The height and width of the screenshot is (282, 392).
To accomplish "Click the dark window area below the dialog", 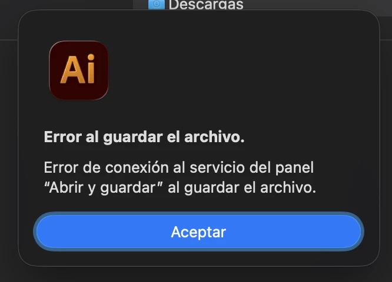I will pos(196,274).
